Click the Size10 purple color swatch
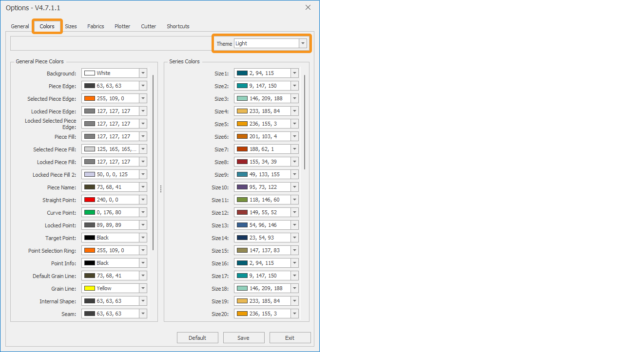Screen dimensions: 619x352 (x=242, y=187)
